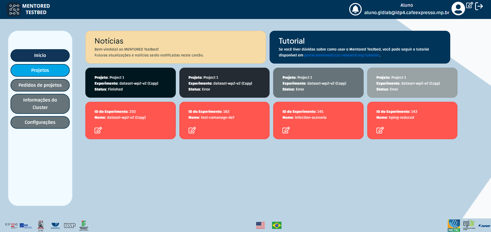Viewport: 491px width, 232px height.
Task: Edit experiment 183 test-comanage-def
Action: tap(192, 130)
